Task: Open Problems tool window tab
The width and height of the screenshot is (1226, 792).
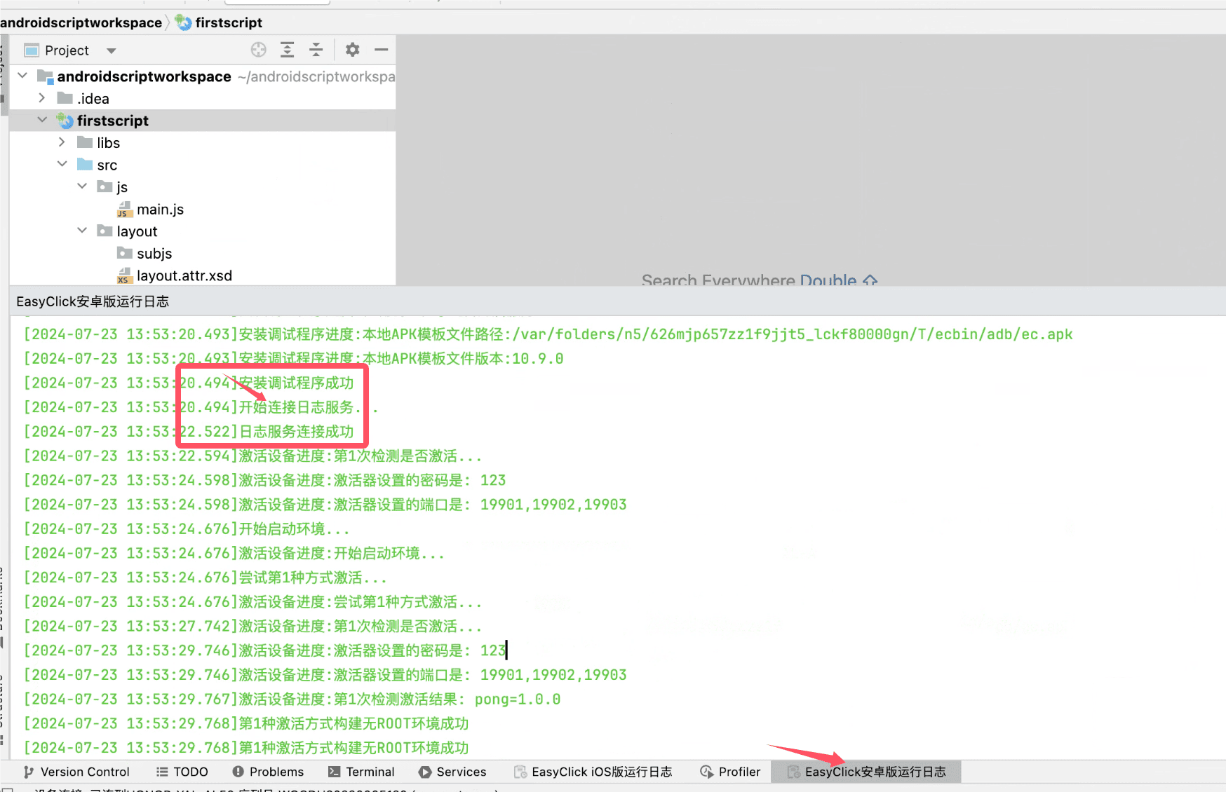Action: click(268, 772)
